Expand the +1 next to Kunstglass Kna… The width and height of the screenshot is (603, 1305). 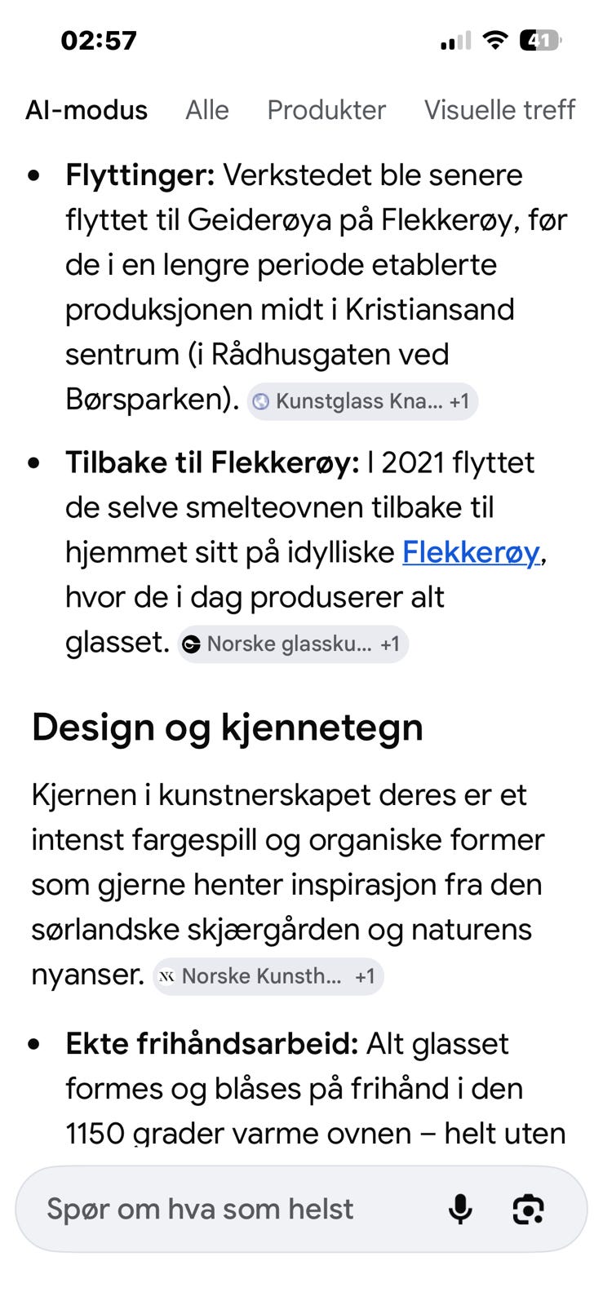[x=459, y=401]
